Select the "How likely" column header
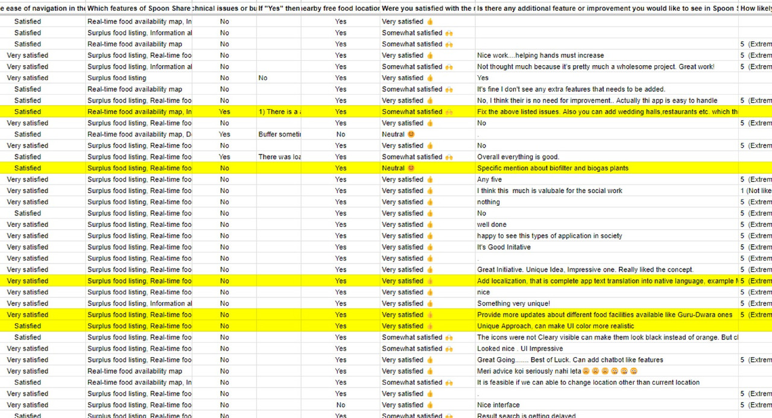The width and height of the screenshot is (772, 418). pos(756,8)
